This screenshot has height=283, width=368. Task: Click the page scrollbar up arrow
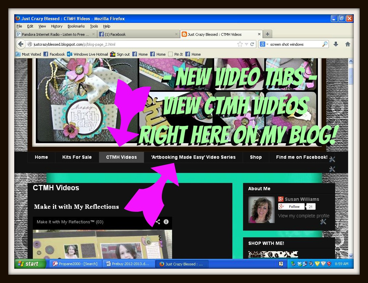[x=351, y=61]
